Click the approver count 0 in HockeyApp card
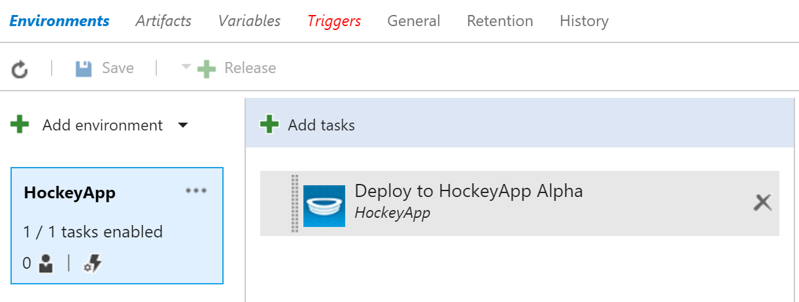This screenshot has width=799, height=302. coord(27,264)
